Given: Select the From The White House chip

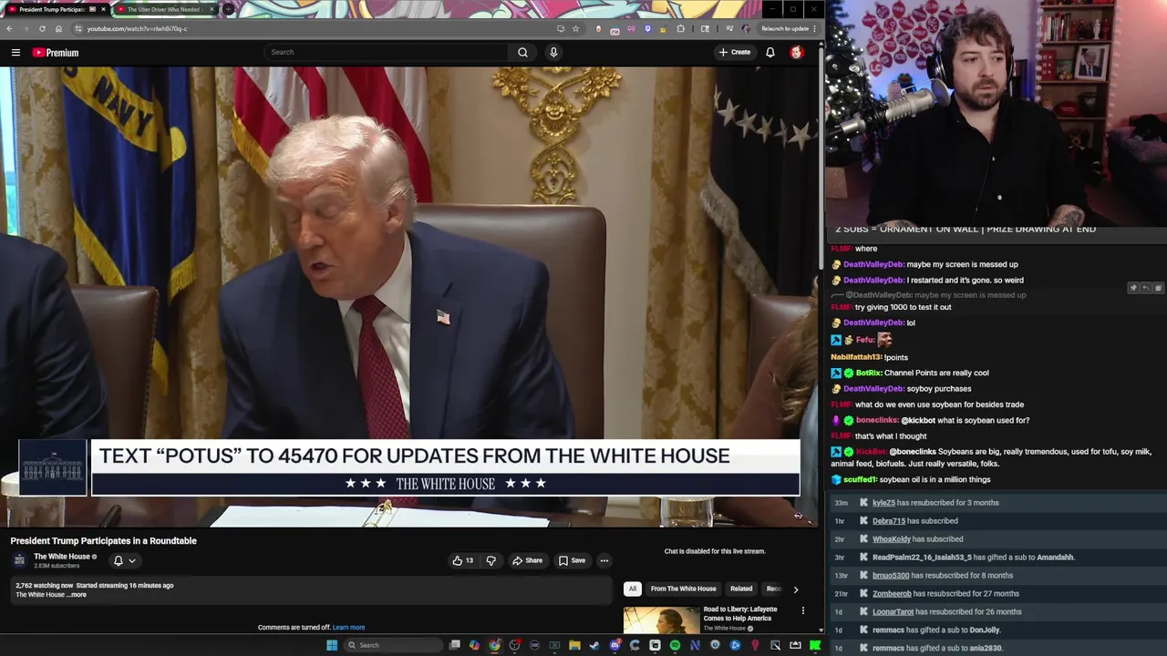Looking at the screenshot, I should point(683,589).
